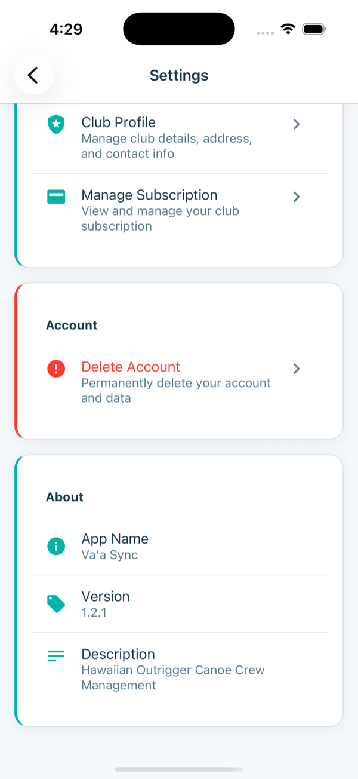Open Club Profile via its chevron
This screenshot has width=358, height=779.
[297, 124]
